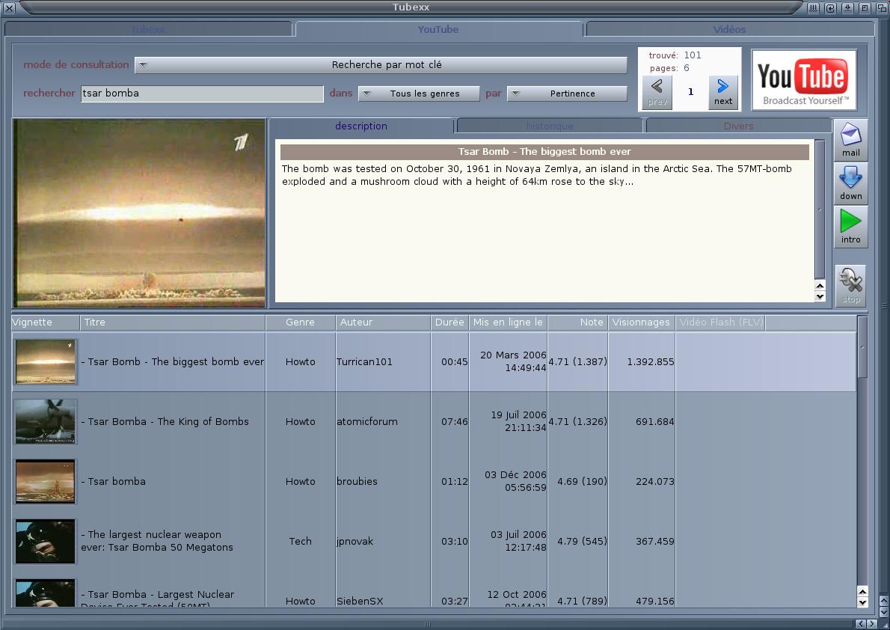Click the description panel's vertical scrollbar
The height and width of the screenshot is (630, 890).
pos(820,210)
